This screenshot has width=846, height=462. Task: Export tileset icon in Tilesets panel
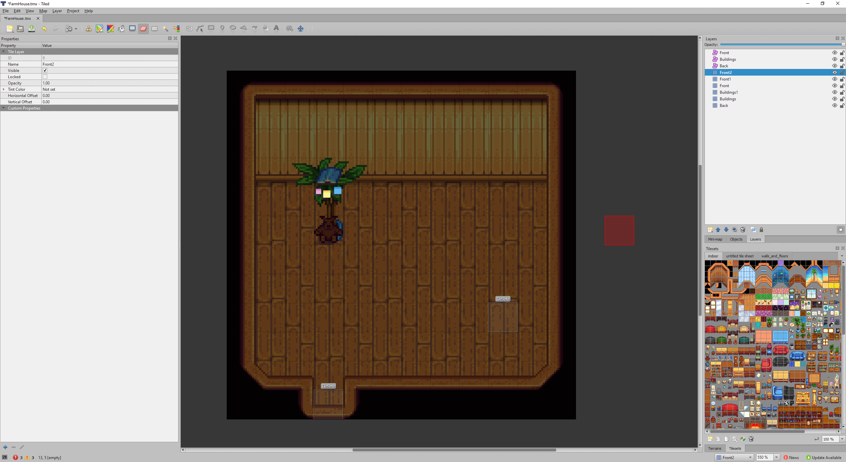pos(726,439)
